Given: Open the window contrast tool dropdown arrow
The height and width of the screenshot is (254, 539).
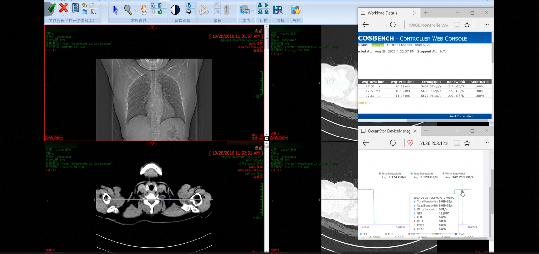Looking at the screenshot, I should pos(183,10).
